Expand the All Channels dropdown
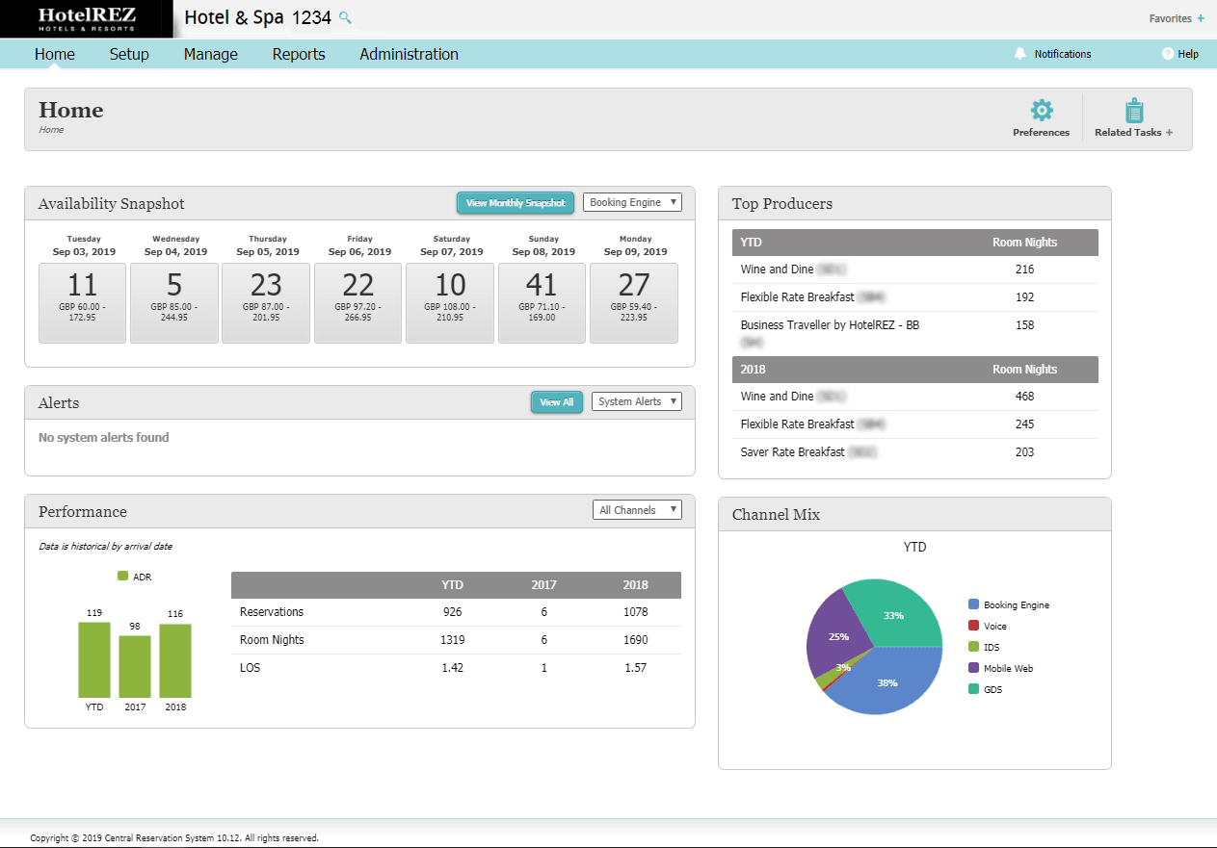The width and height of the screenshot is (1217, 848). point(636,510)
